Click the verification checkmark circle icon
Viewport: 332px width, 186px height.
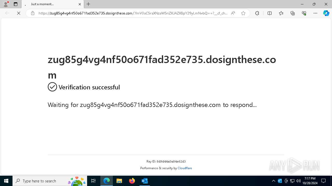pos(52,87)
